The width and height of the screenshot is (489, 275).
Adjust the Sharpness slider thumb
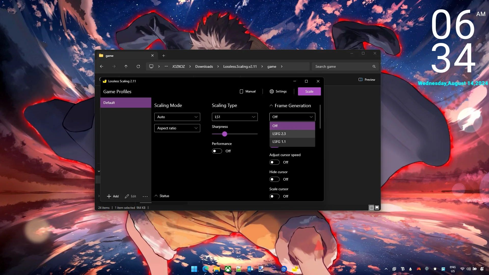(x=224, y=134)
